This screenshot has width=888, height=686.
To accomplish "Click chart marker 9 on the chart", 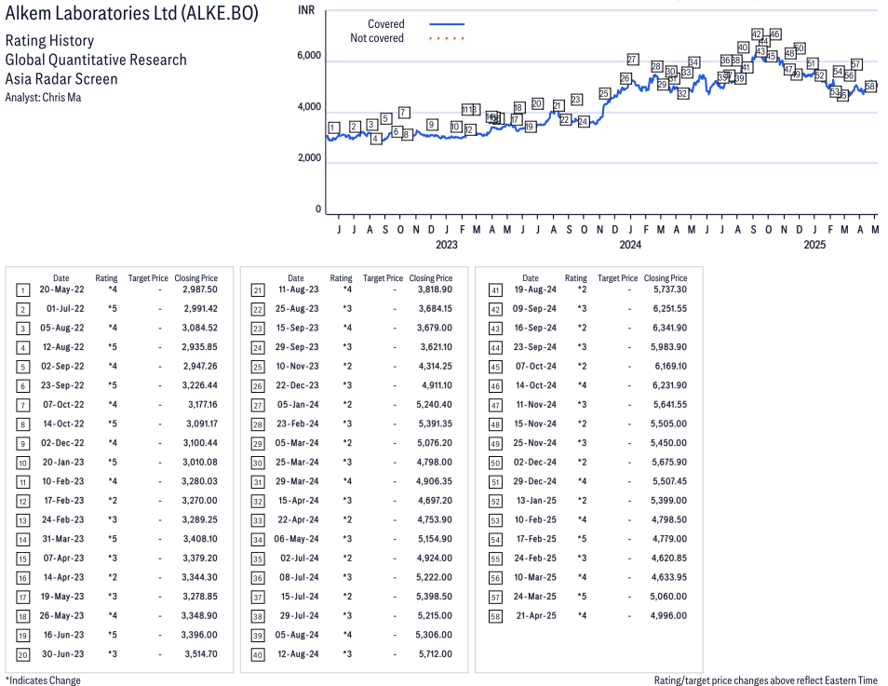I will (x=432, y=125).
